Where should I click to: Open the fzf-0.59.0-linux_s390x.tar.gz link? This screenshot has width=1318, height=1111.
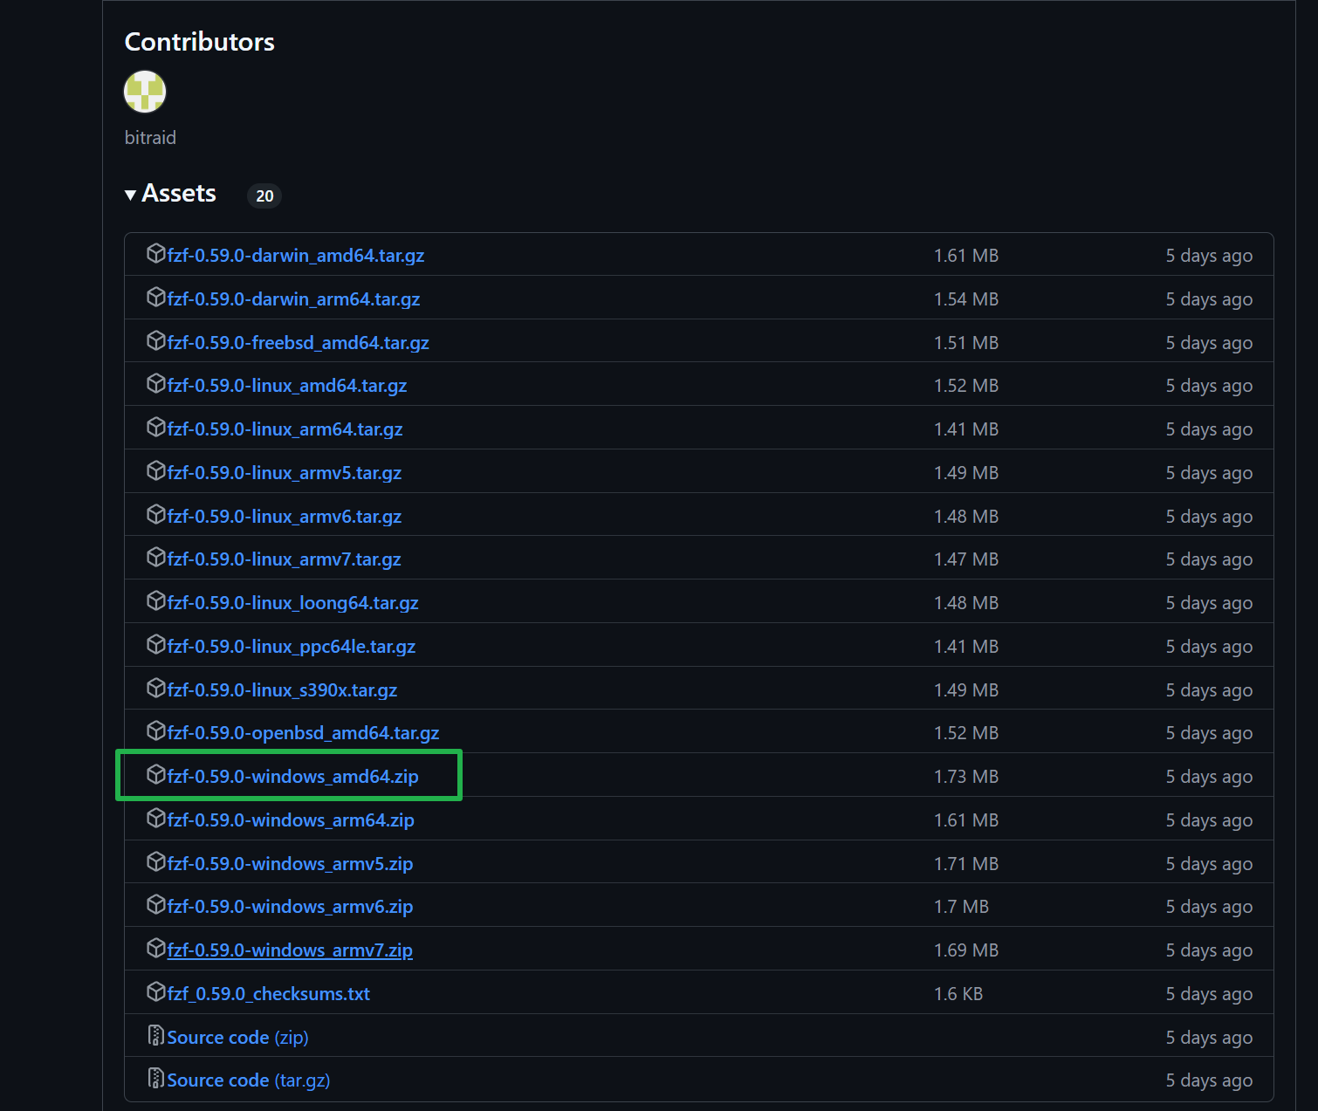283,690
